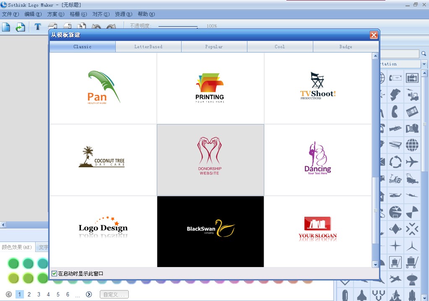Pick the propeller fighter plane shape
This screenshot has width=429, height=301.
(x=395, y=279)
